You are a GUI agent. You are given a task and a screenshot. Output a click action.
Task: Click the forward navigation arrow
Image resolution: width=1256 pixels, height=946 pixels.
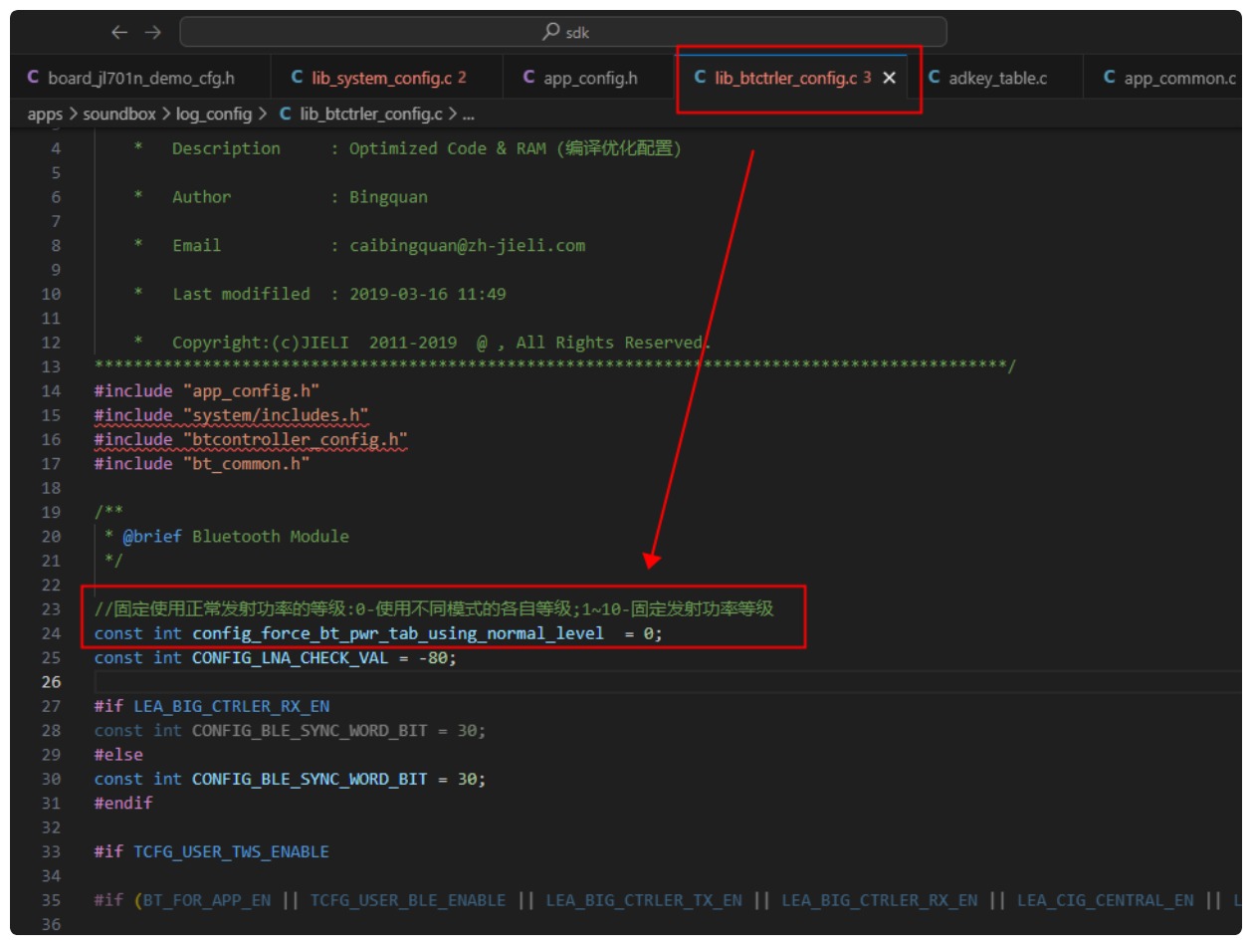click(151, 32)
